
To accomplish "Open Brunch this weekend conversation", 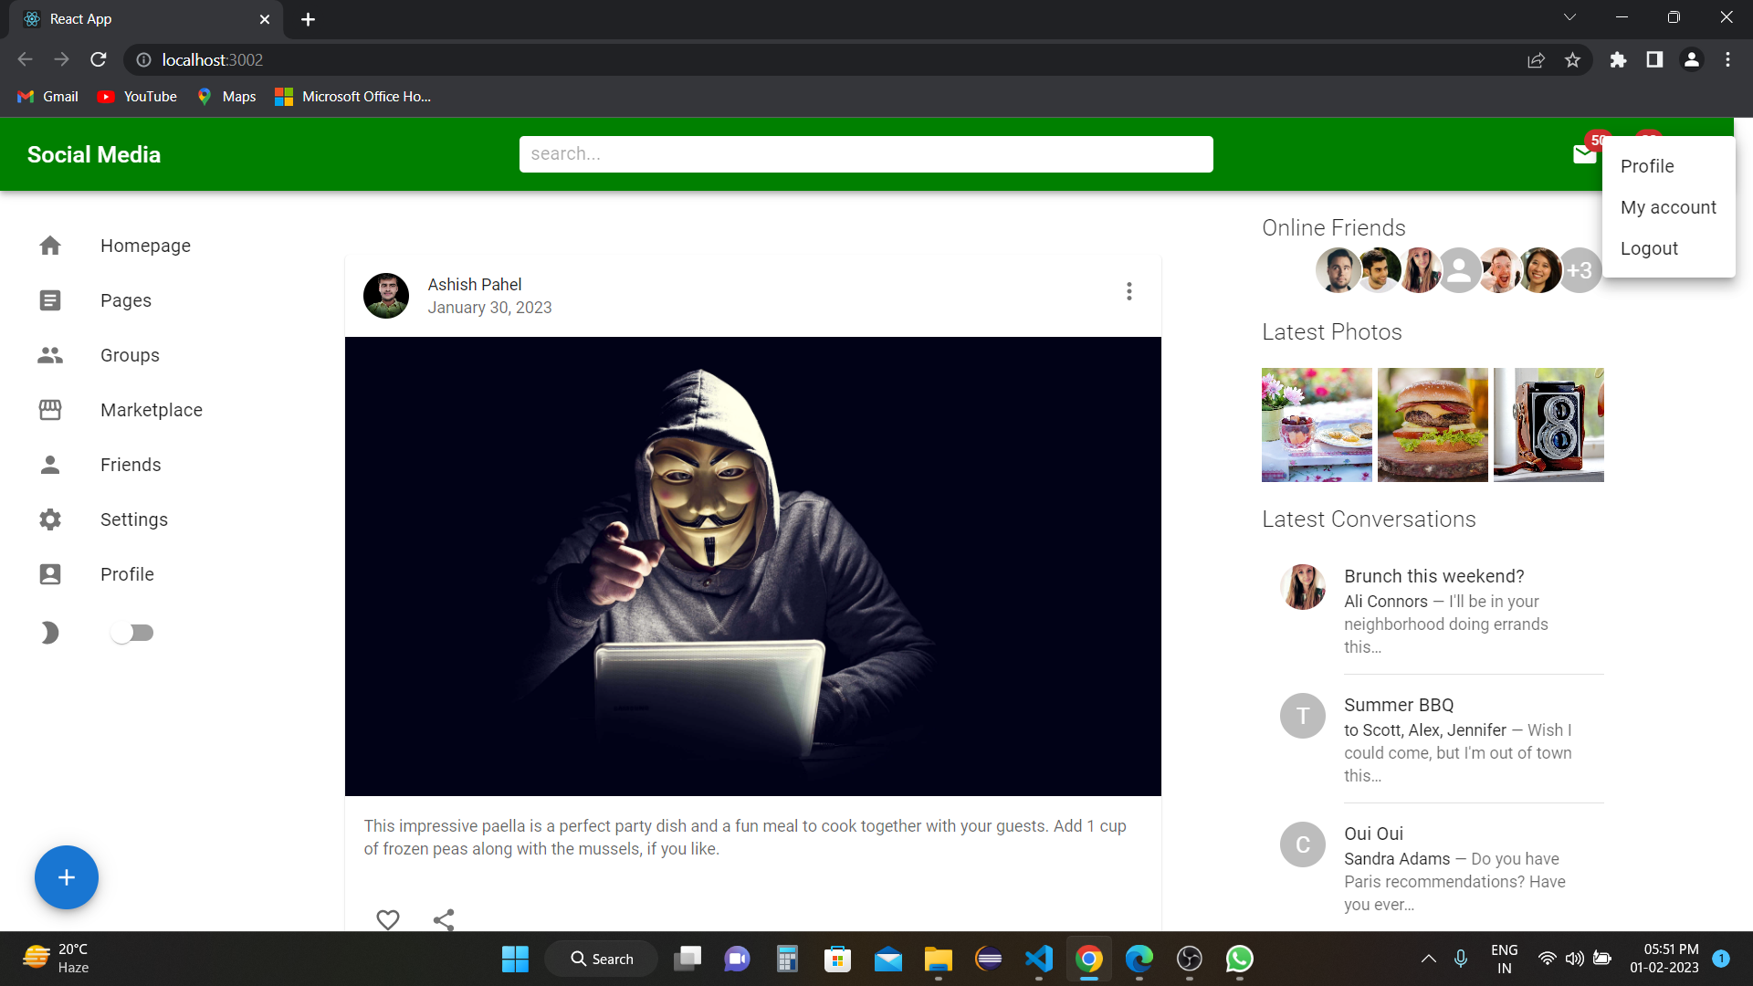I will click(1433, 610).
